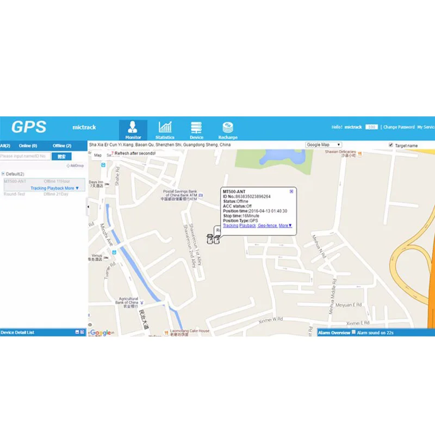Click the 'Offline 11Hour' status text
This screenshot has height=435, width=435.
(x=57, y=181)
